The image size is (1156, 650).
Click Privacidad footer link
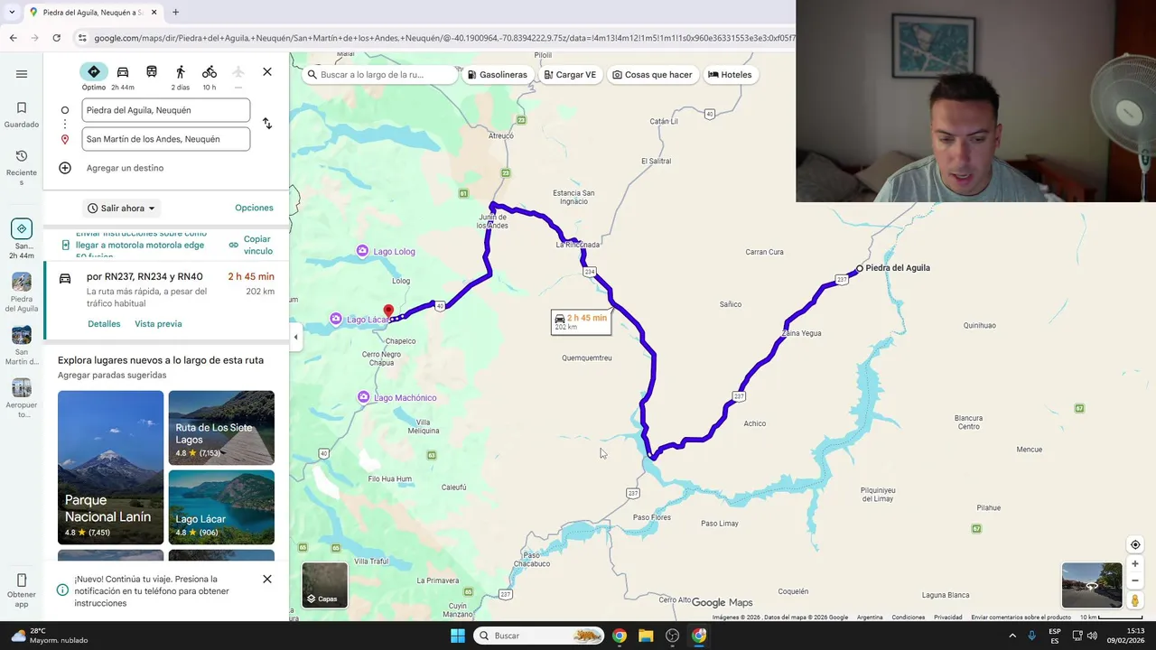948,617
